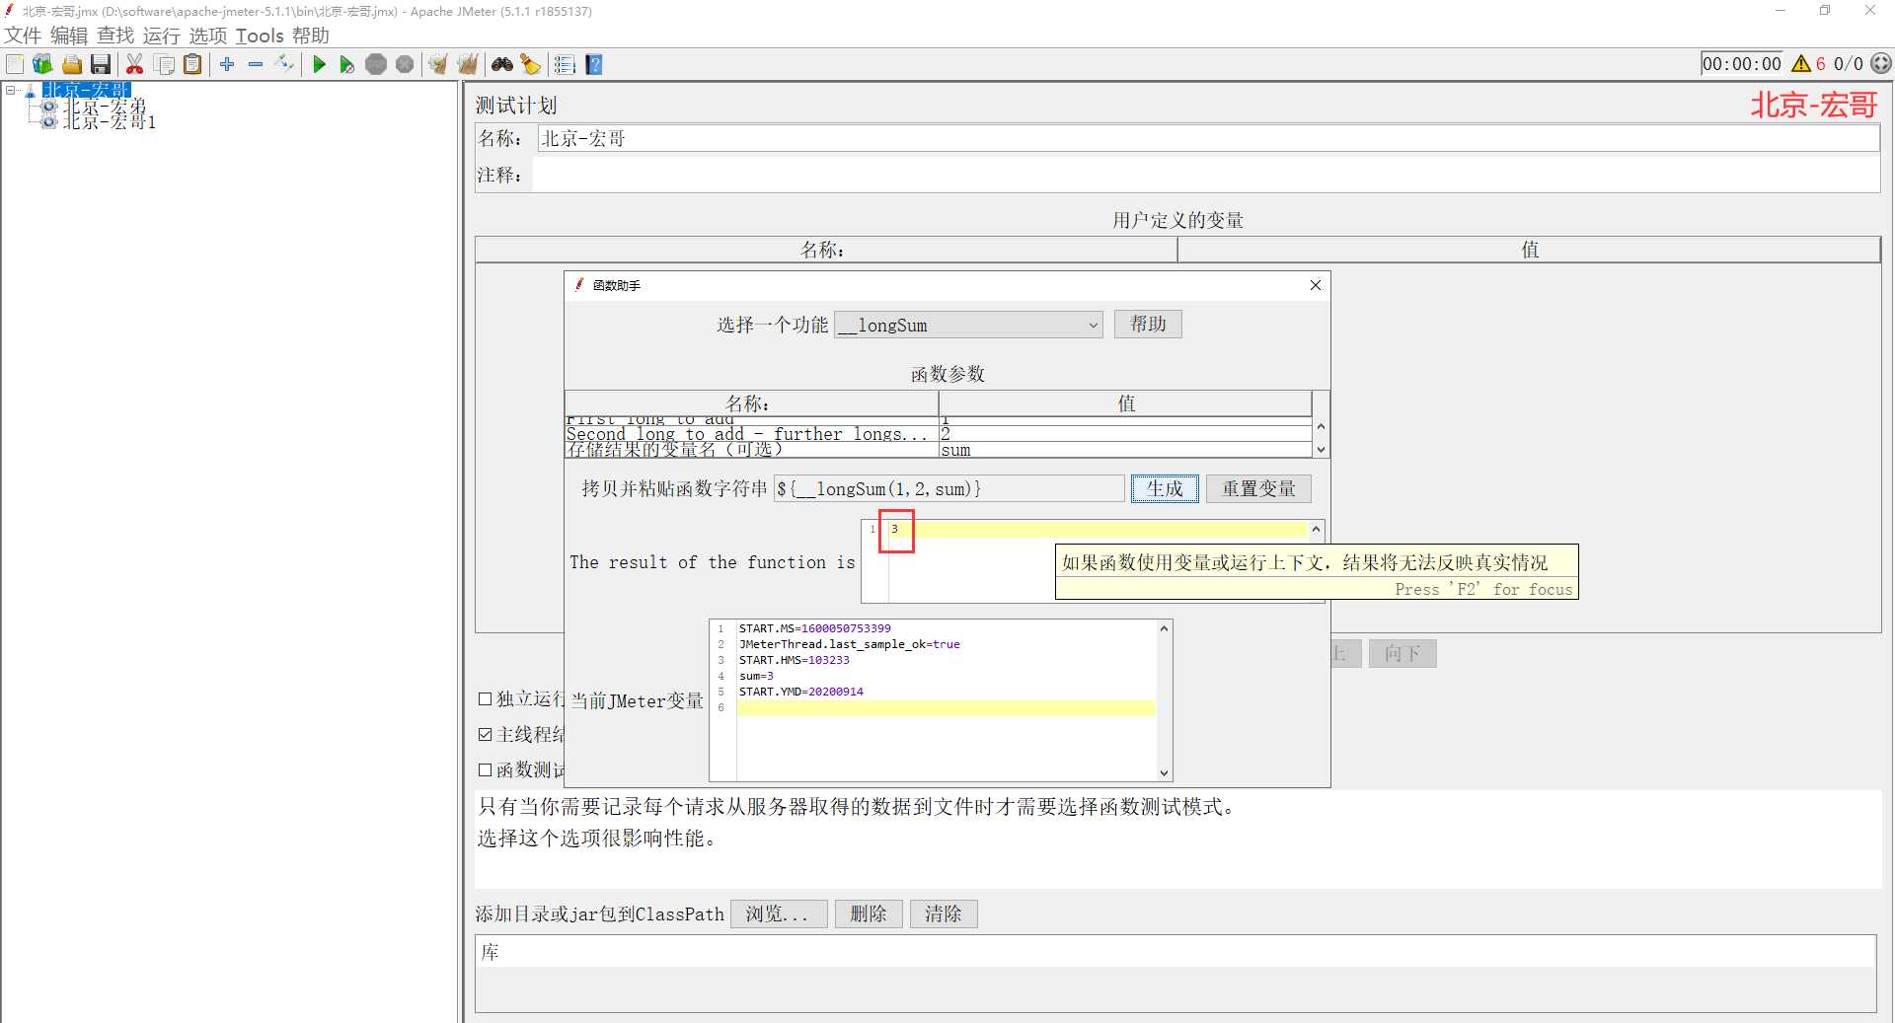Start the test with green play icon
Image resolution: width=1895 pixels, height=1023 pixels.
click(319, 64)
